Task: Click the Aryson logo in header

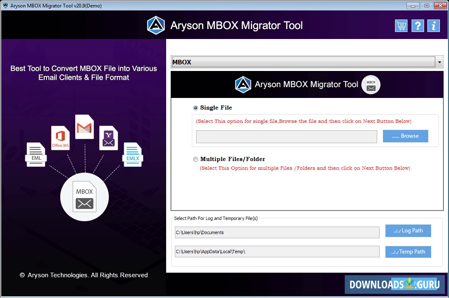Action: [x=156, y=25]
